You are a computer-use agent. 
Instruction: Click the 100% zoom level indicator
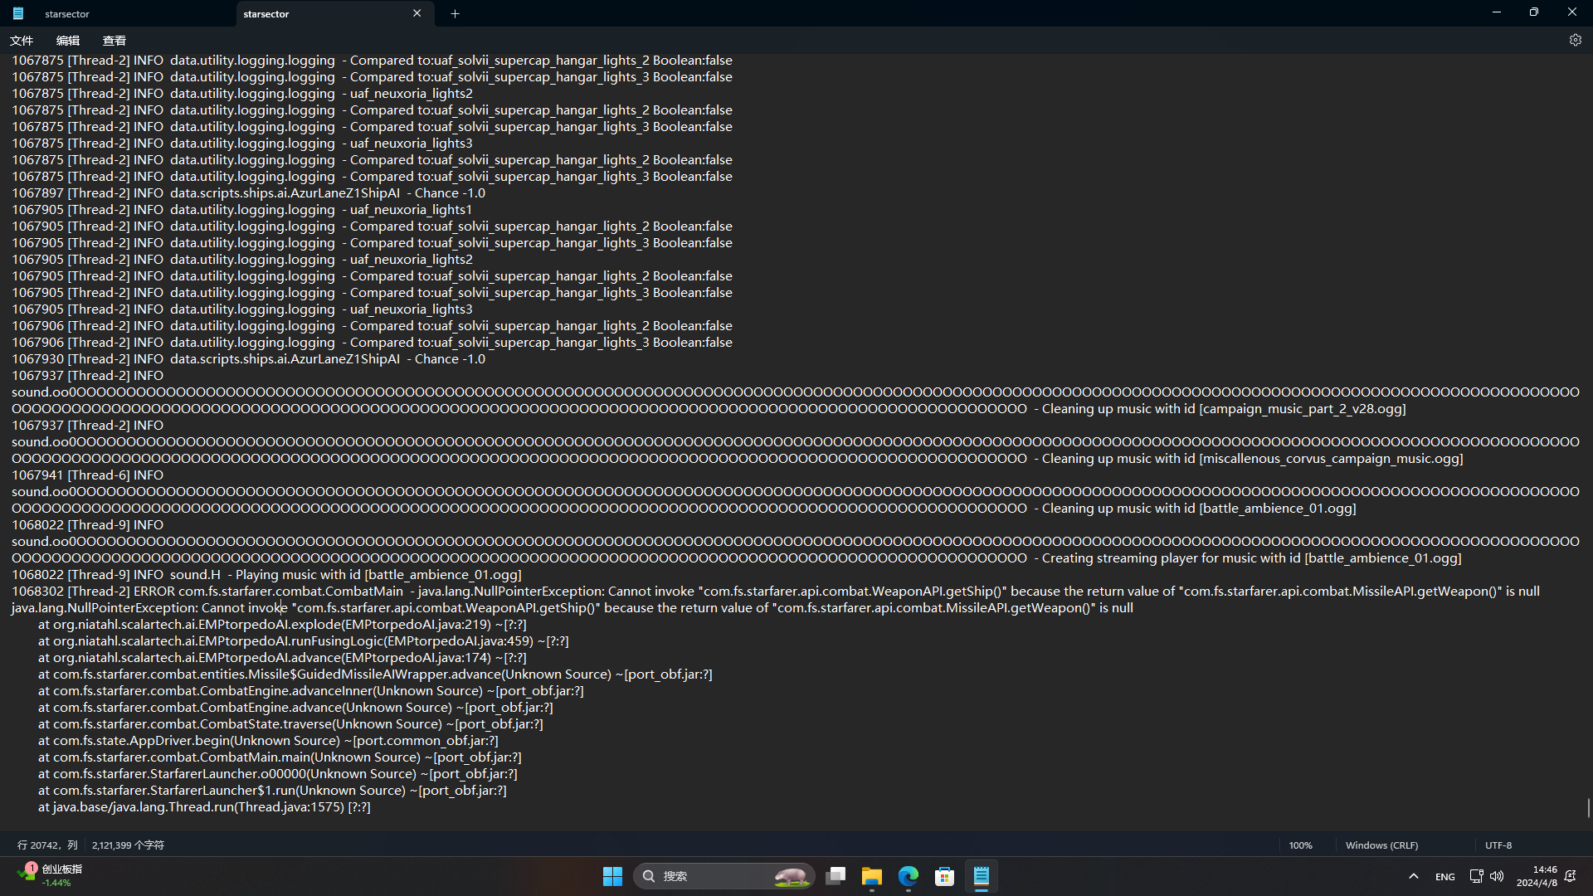point(1300,845)
